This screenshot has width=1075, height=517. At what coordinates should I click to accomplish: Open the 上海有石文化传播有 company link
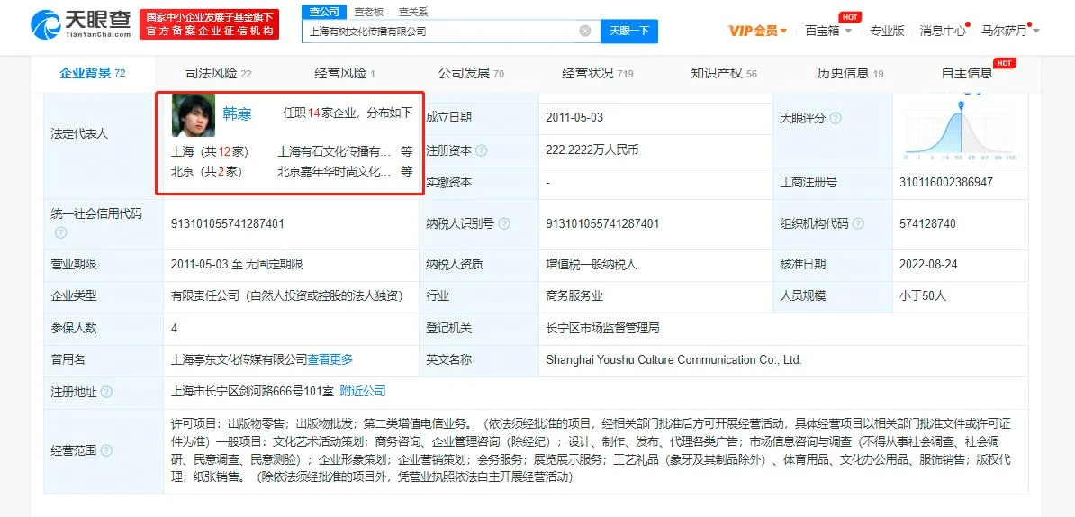335,151
